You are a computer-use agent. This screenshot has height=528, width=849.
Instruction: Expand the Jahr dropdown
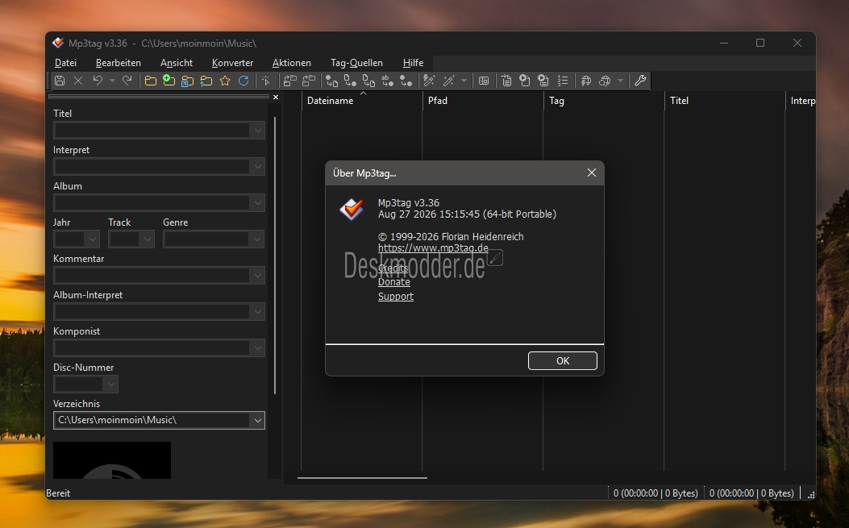(93, 239)
